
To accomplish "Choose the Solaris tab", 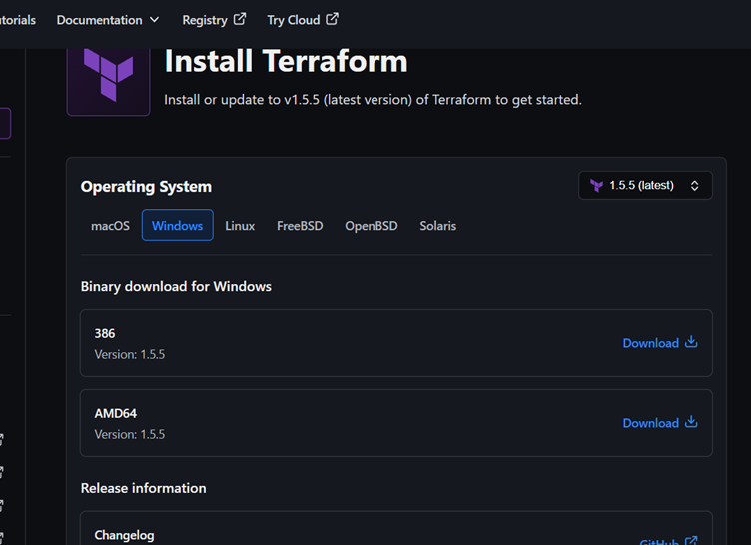I will point(438,226).
